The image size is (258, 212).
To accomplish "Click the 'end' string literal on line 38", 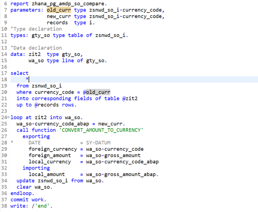I will pyautogui.click(x=42, y=206).
